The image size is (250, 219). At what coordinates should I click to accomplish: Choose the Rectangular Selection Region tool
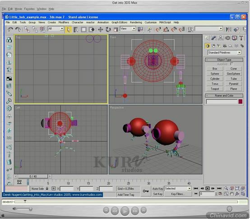[83, 29]
